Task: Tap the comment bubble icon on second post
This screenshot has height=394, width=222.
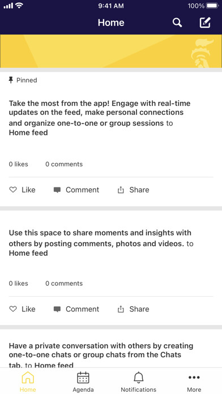Action: pyautogui.click(x=57, y=309)
